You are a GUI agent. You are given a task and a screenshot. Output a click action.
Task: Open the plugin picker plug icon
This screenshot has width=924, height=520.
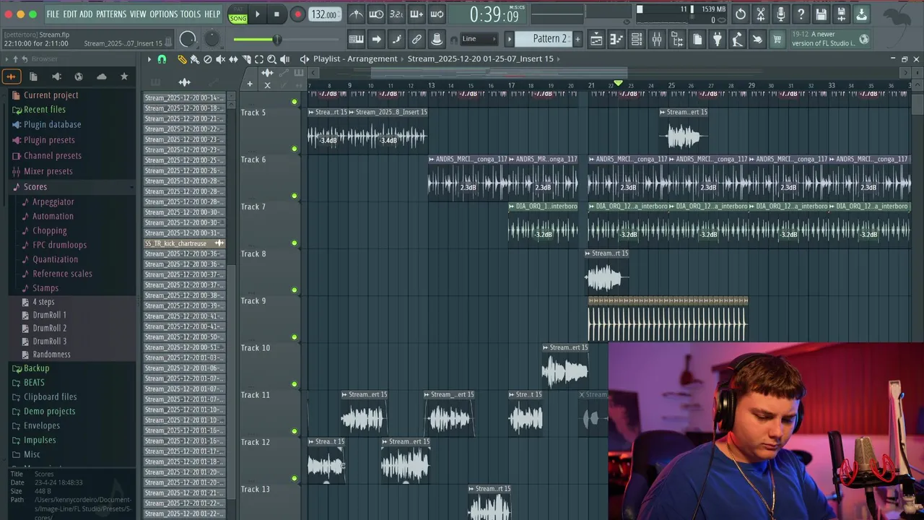point(717,39)
